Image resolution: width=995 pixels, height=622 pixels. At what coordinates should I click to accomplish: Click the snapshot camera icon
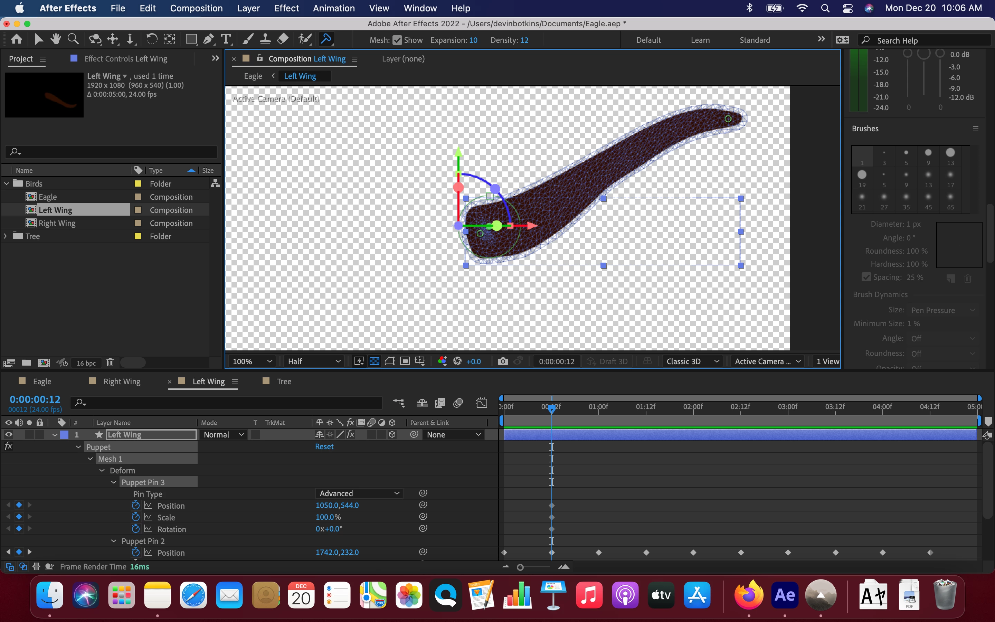[502, 361]
